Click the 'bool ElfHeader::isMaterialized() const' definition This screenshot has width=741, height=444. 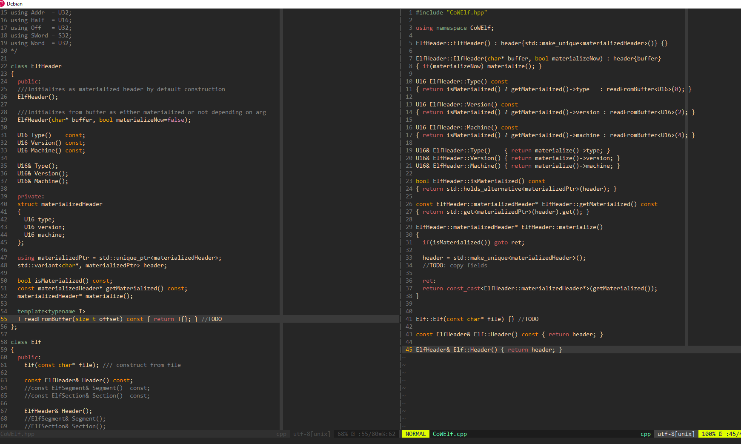[481, 181]
